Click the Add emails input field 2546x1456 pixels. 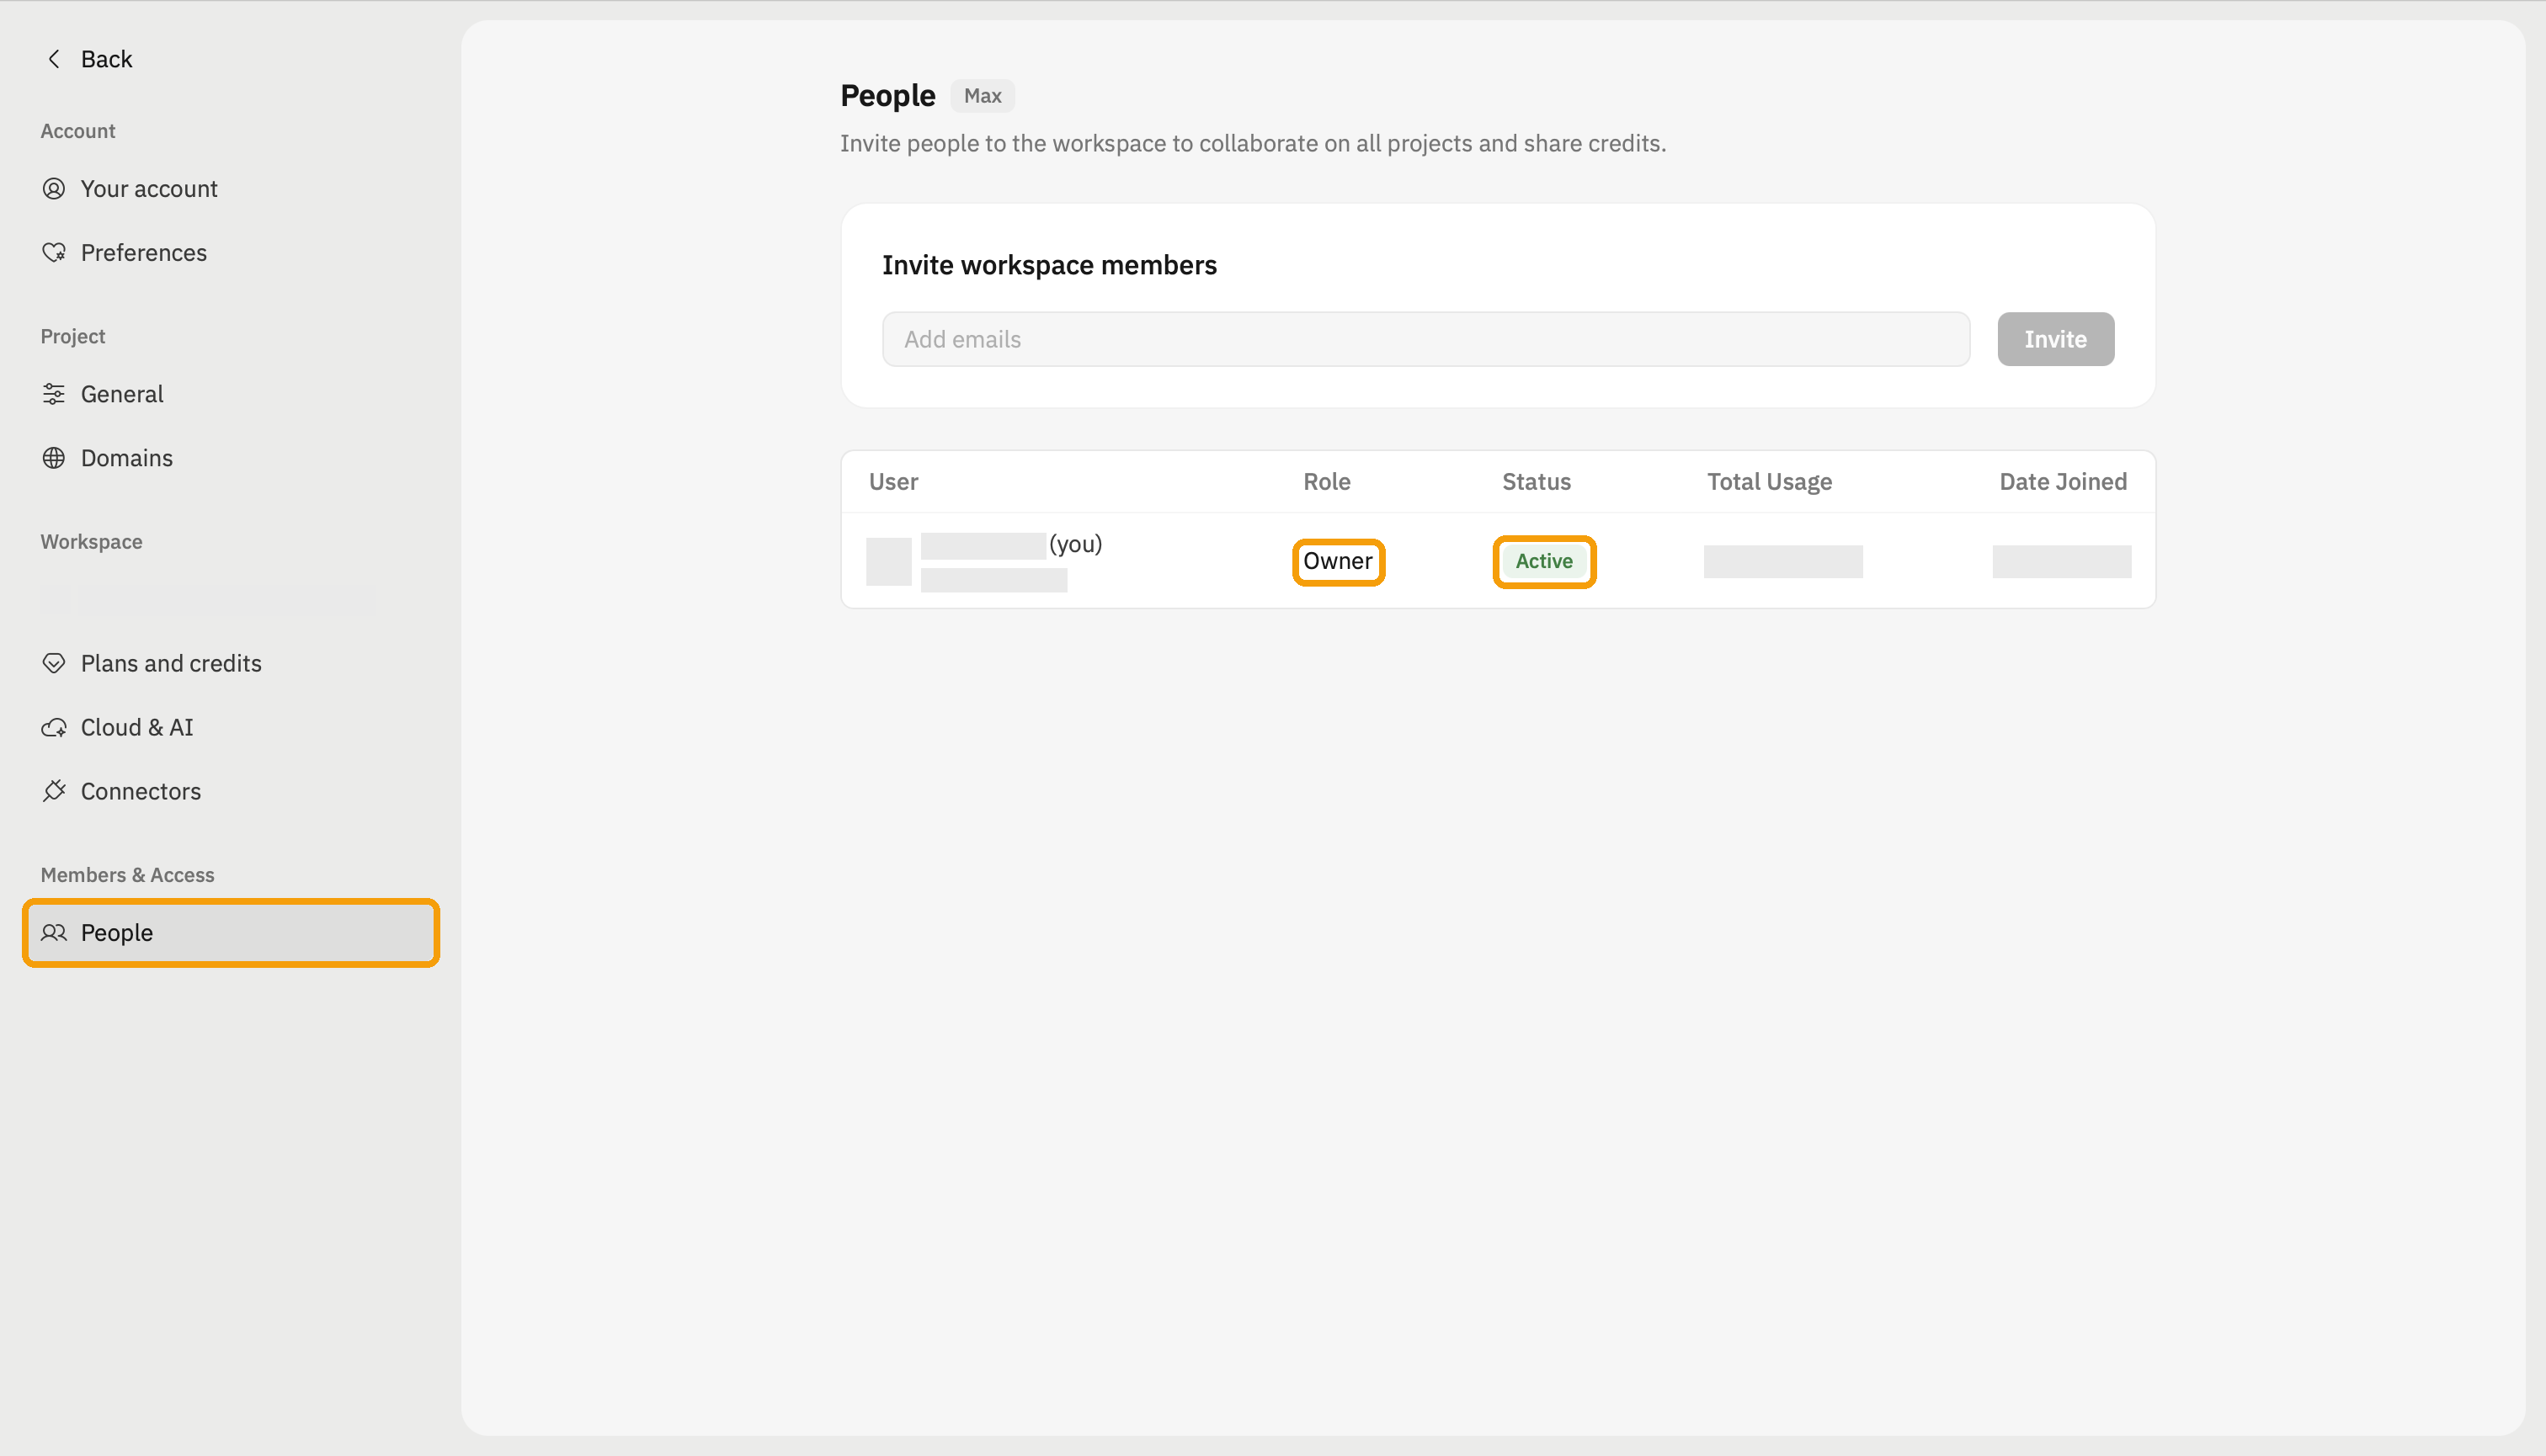tap(1425, 339)
